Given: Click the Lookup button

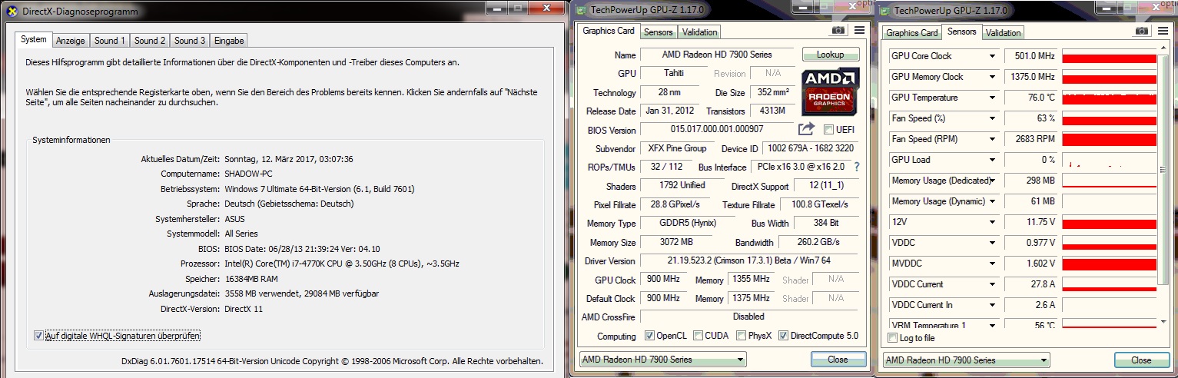Looking at the screenshot, I should [831, 55].
